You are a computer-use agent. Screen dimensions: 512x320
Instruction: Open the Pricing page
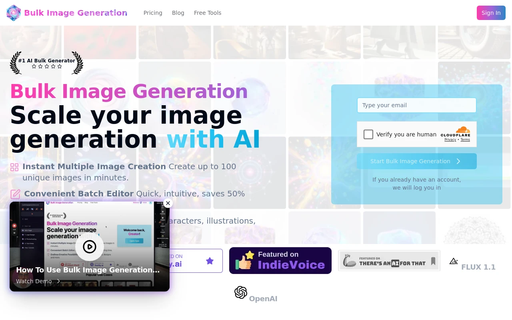153,13
